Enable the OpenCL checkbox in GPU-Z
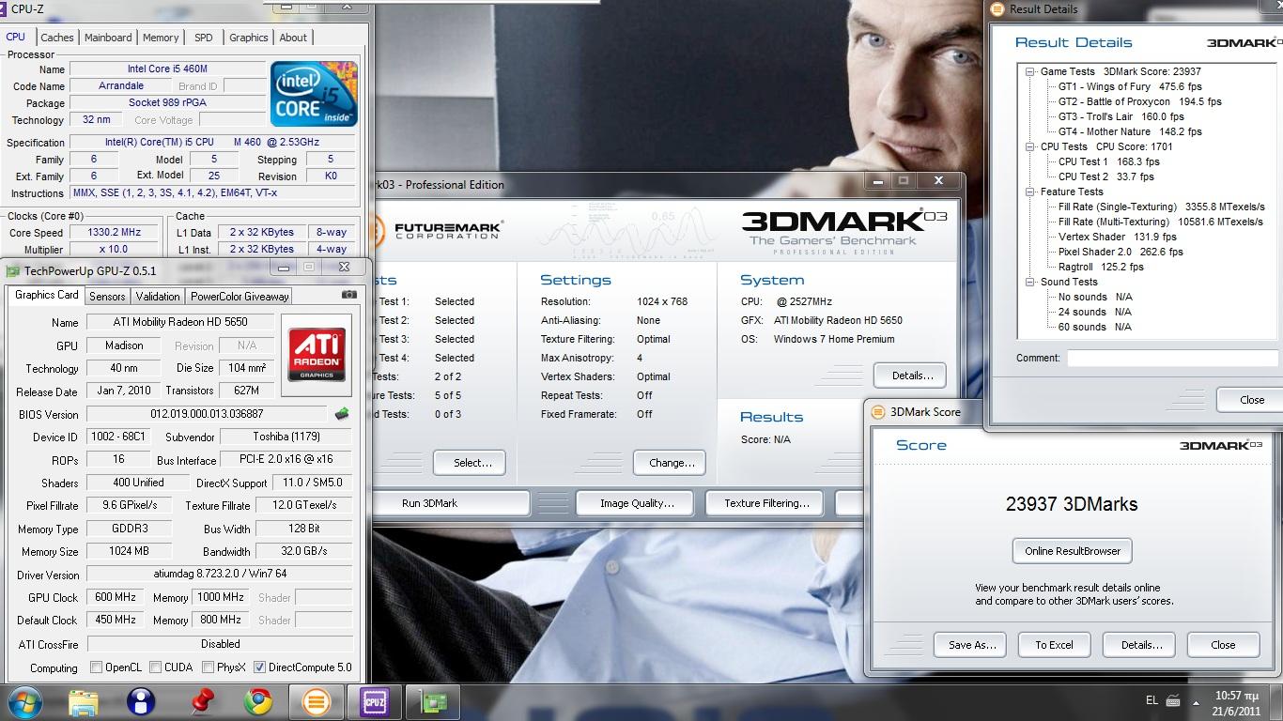This screenshot has width=1283, height=721. [x=96, y=667]
